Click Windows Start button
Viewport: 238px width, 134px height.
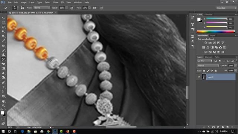(x=3, y=131)
